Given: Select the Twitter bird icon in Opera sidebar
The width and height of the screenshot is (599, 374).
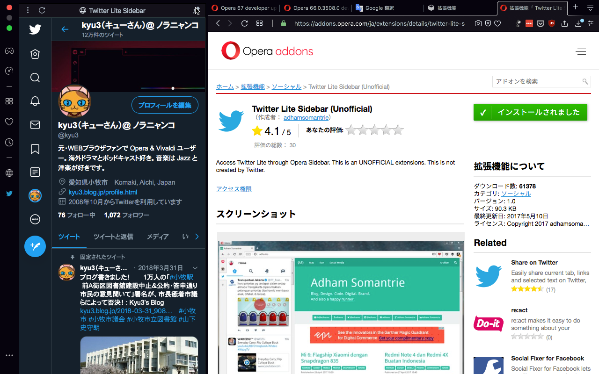Looking at the screenshot, I should click(9, 193).
